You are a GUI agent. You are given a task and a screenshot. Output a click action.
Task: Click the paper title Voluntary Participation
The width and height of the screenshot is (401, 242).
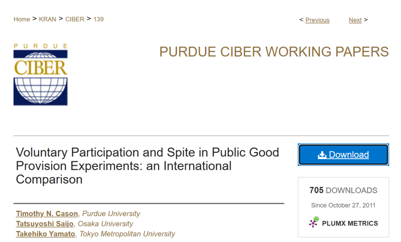pos(147,166)
